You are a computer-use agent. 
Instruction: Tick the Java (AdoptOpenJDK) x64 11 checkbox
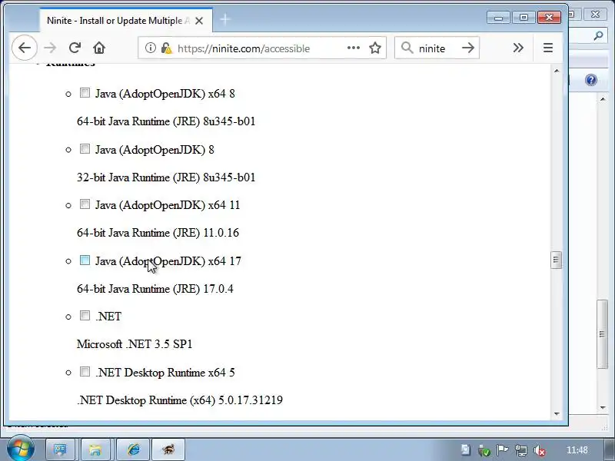coord(85,204)
